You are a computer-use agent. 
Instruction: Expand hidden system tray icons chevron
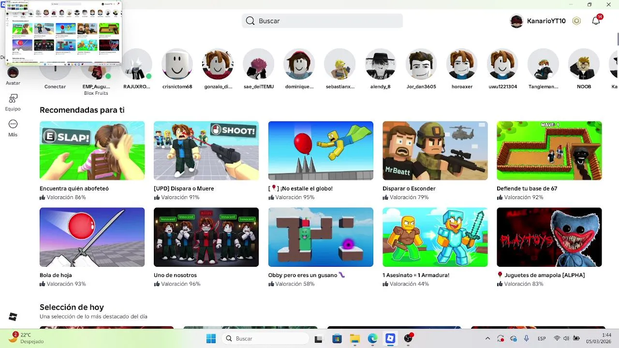[x=487, y=339]
